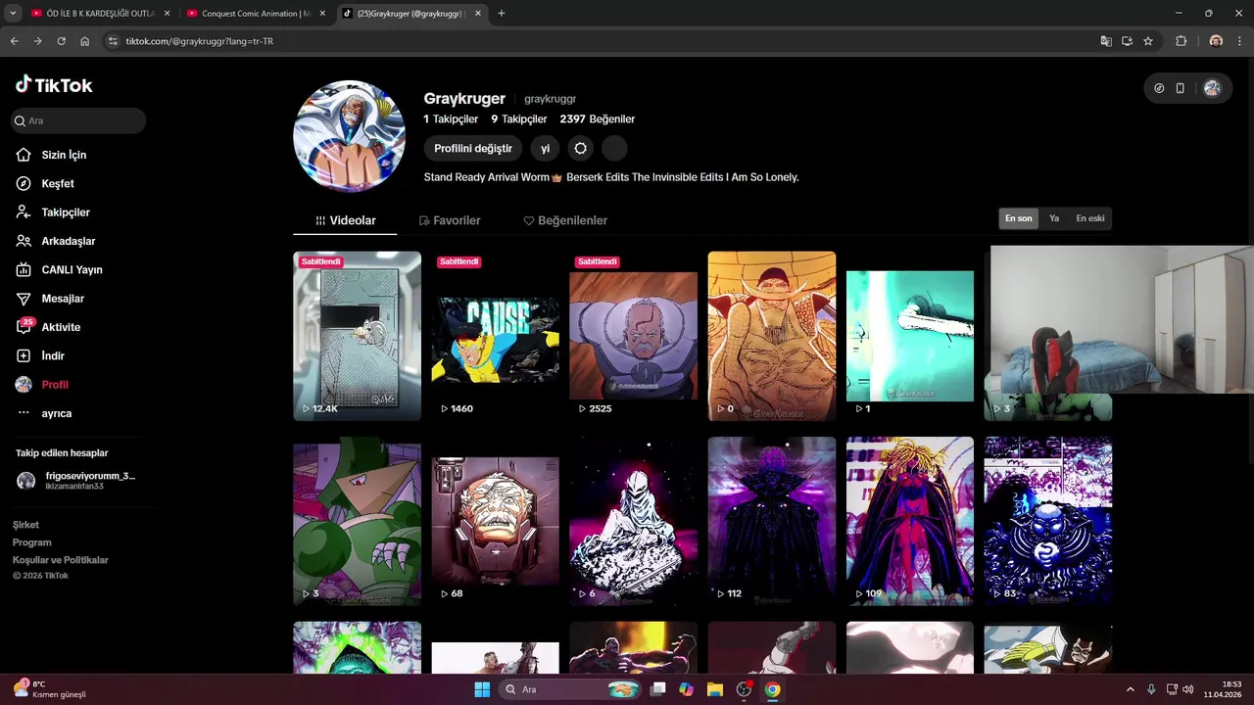Viewport: 1254px width, 705px height.
Task: Open the video with 68 views
Action: [495, 521]
